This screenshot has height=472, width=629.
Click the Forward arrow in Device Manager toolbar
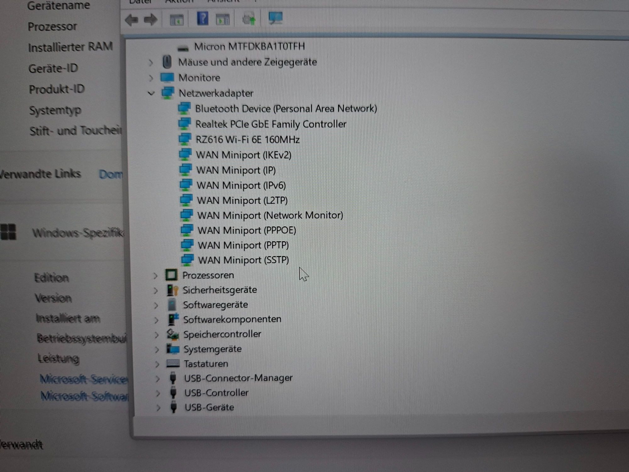click(151, 20)
